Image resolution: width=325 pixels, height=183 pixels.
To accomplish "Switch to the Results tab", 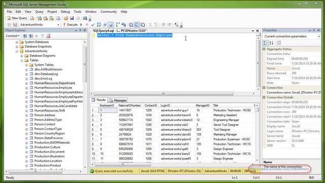I will [99, 100].
